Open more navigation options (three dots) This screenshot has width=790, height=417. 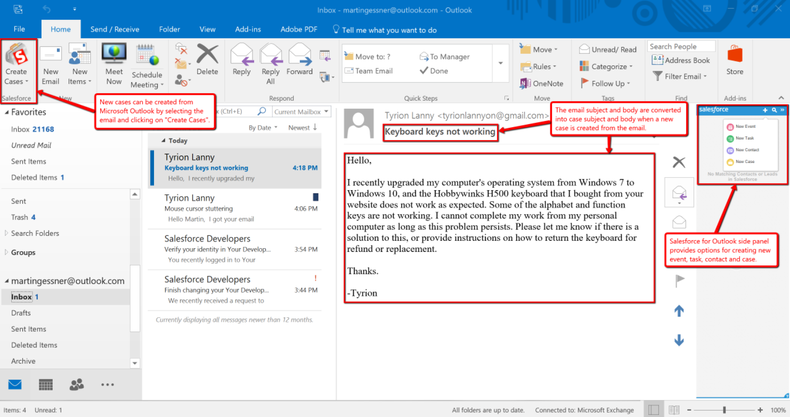point(108,385)
